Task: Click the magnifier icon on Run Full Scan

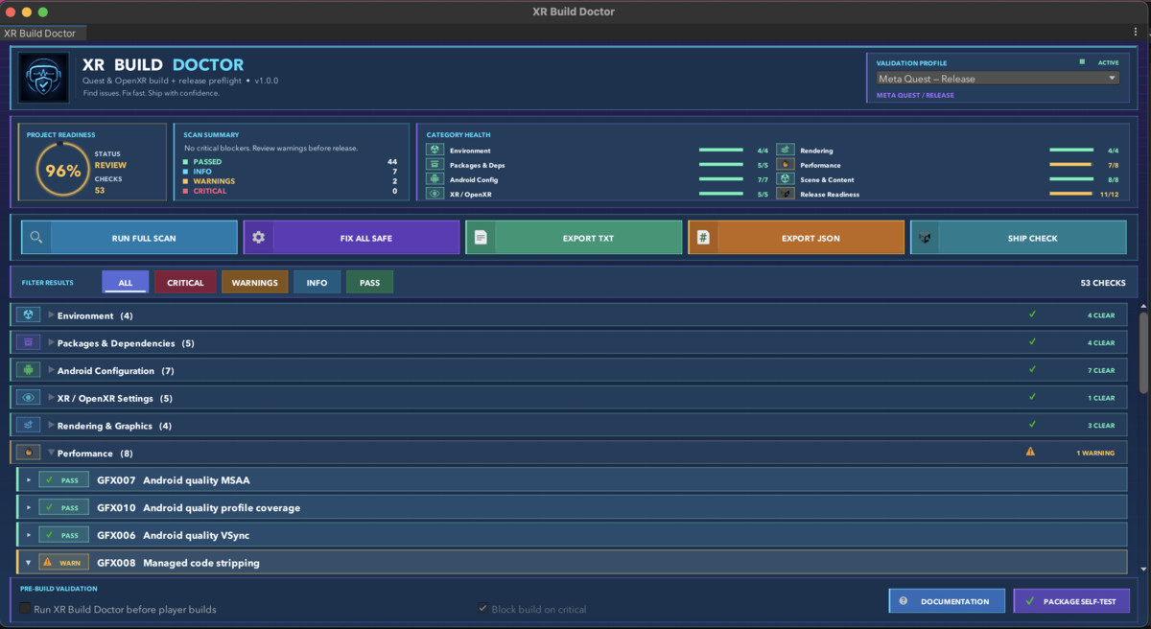Action: click(35, 238)
